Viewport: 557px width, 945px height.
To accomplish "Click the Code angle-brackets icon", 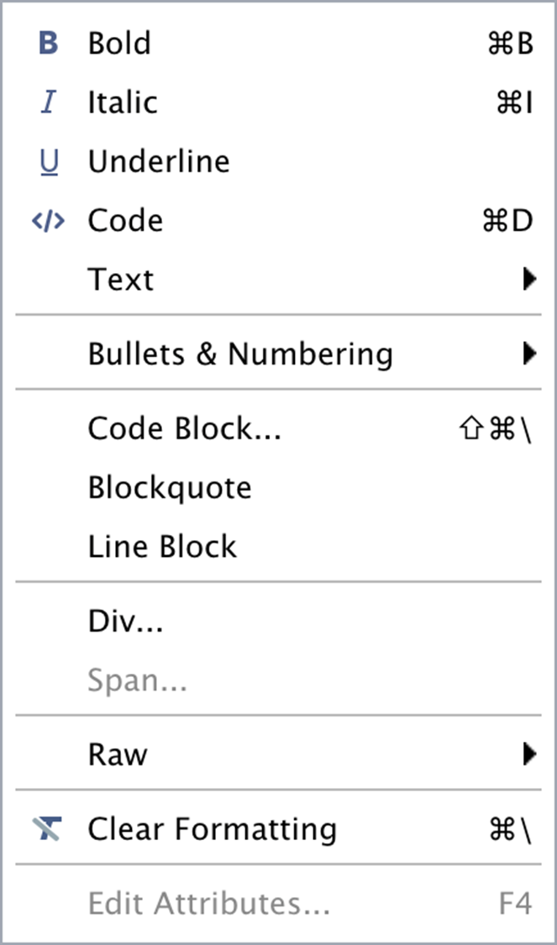I will tap(47, 221).
